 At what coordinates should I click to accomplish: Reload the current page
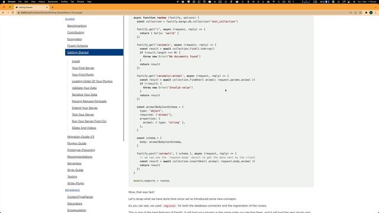pos(13,12)
